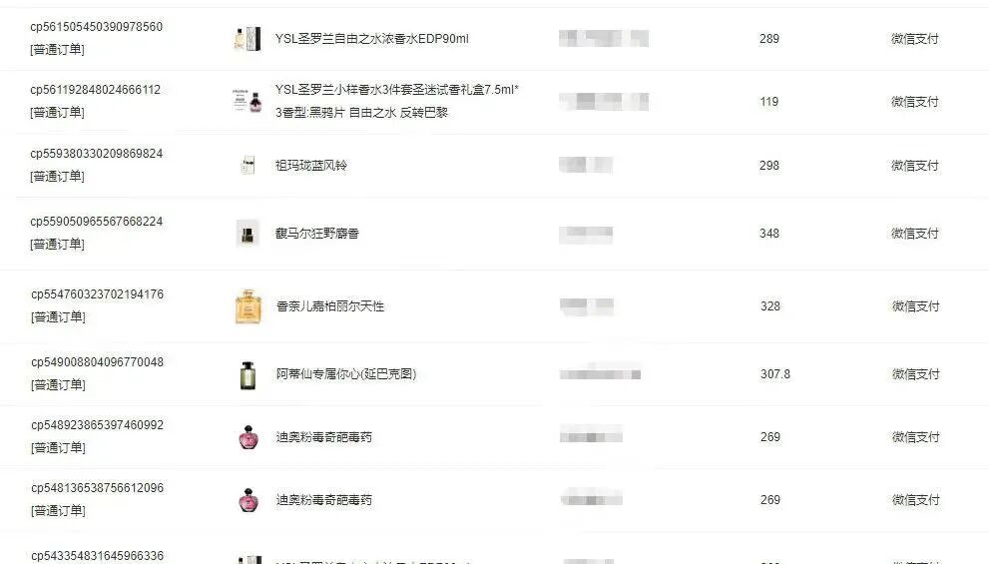Click product title 祖玛珑蓝风铃
The width and height of the screenshot is (989, 564).
[311, 166]
